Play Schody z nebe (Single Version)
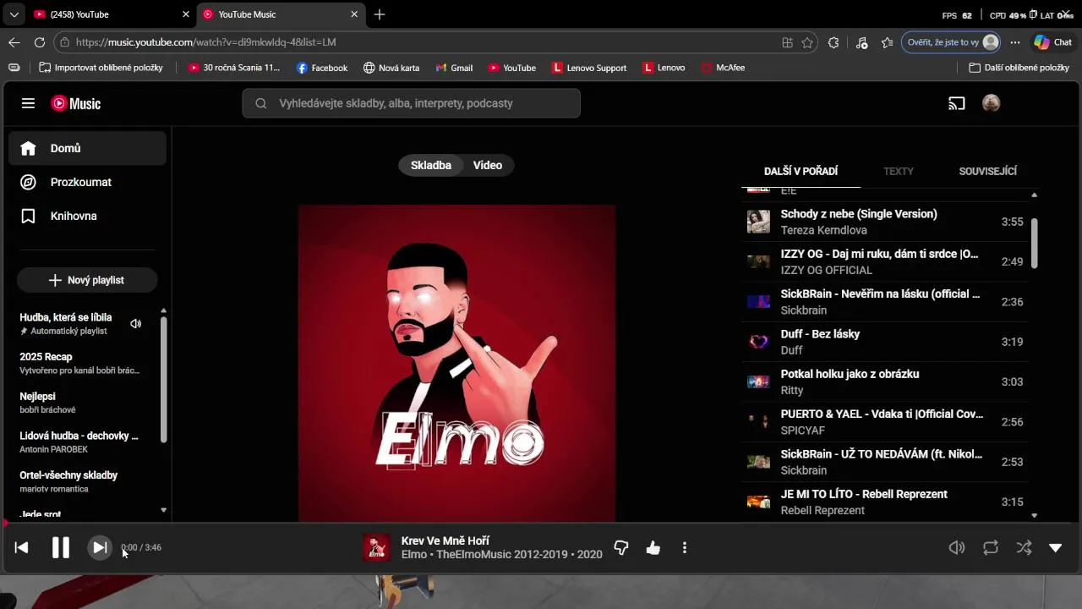 [x=885, y=222]
